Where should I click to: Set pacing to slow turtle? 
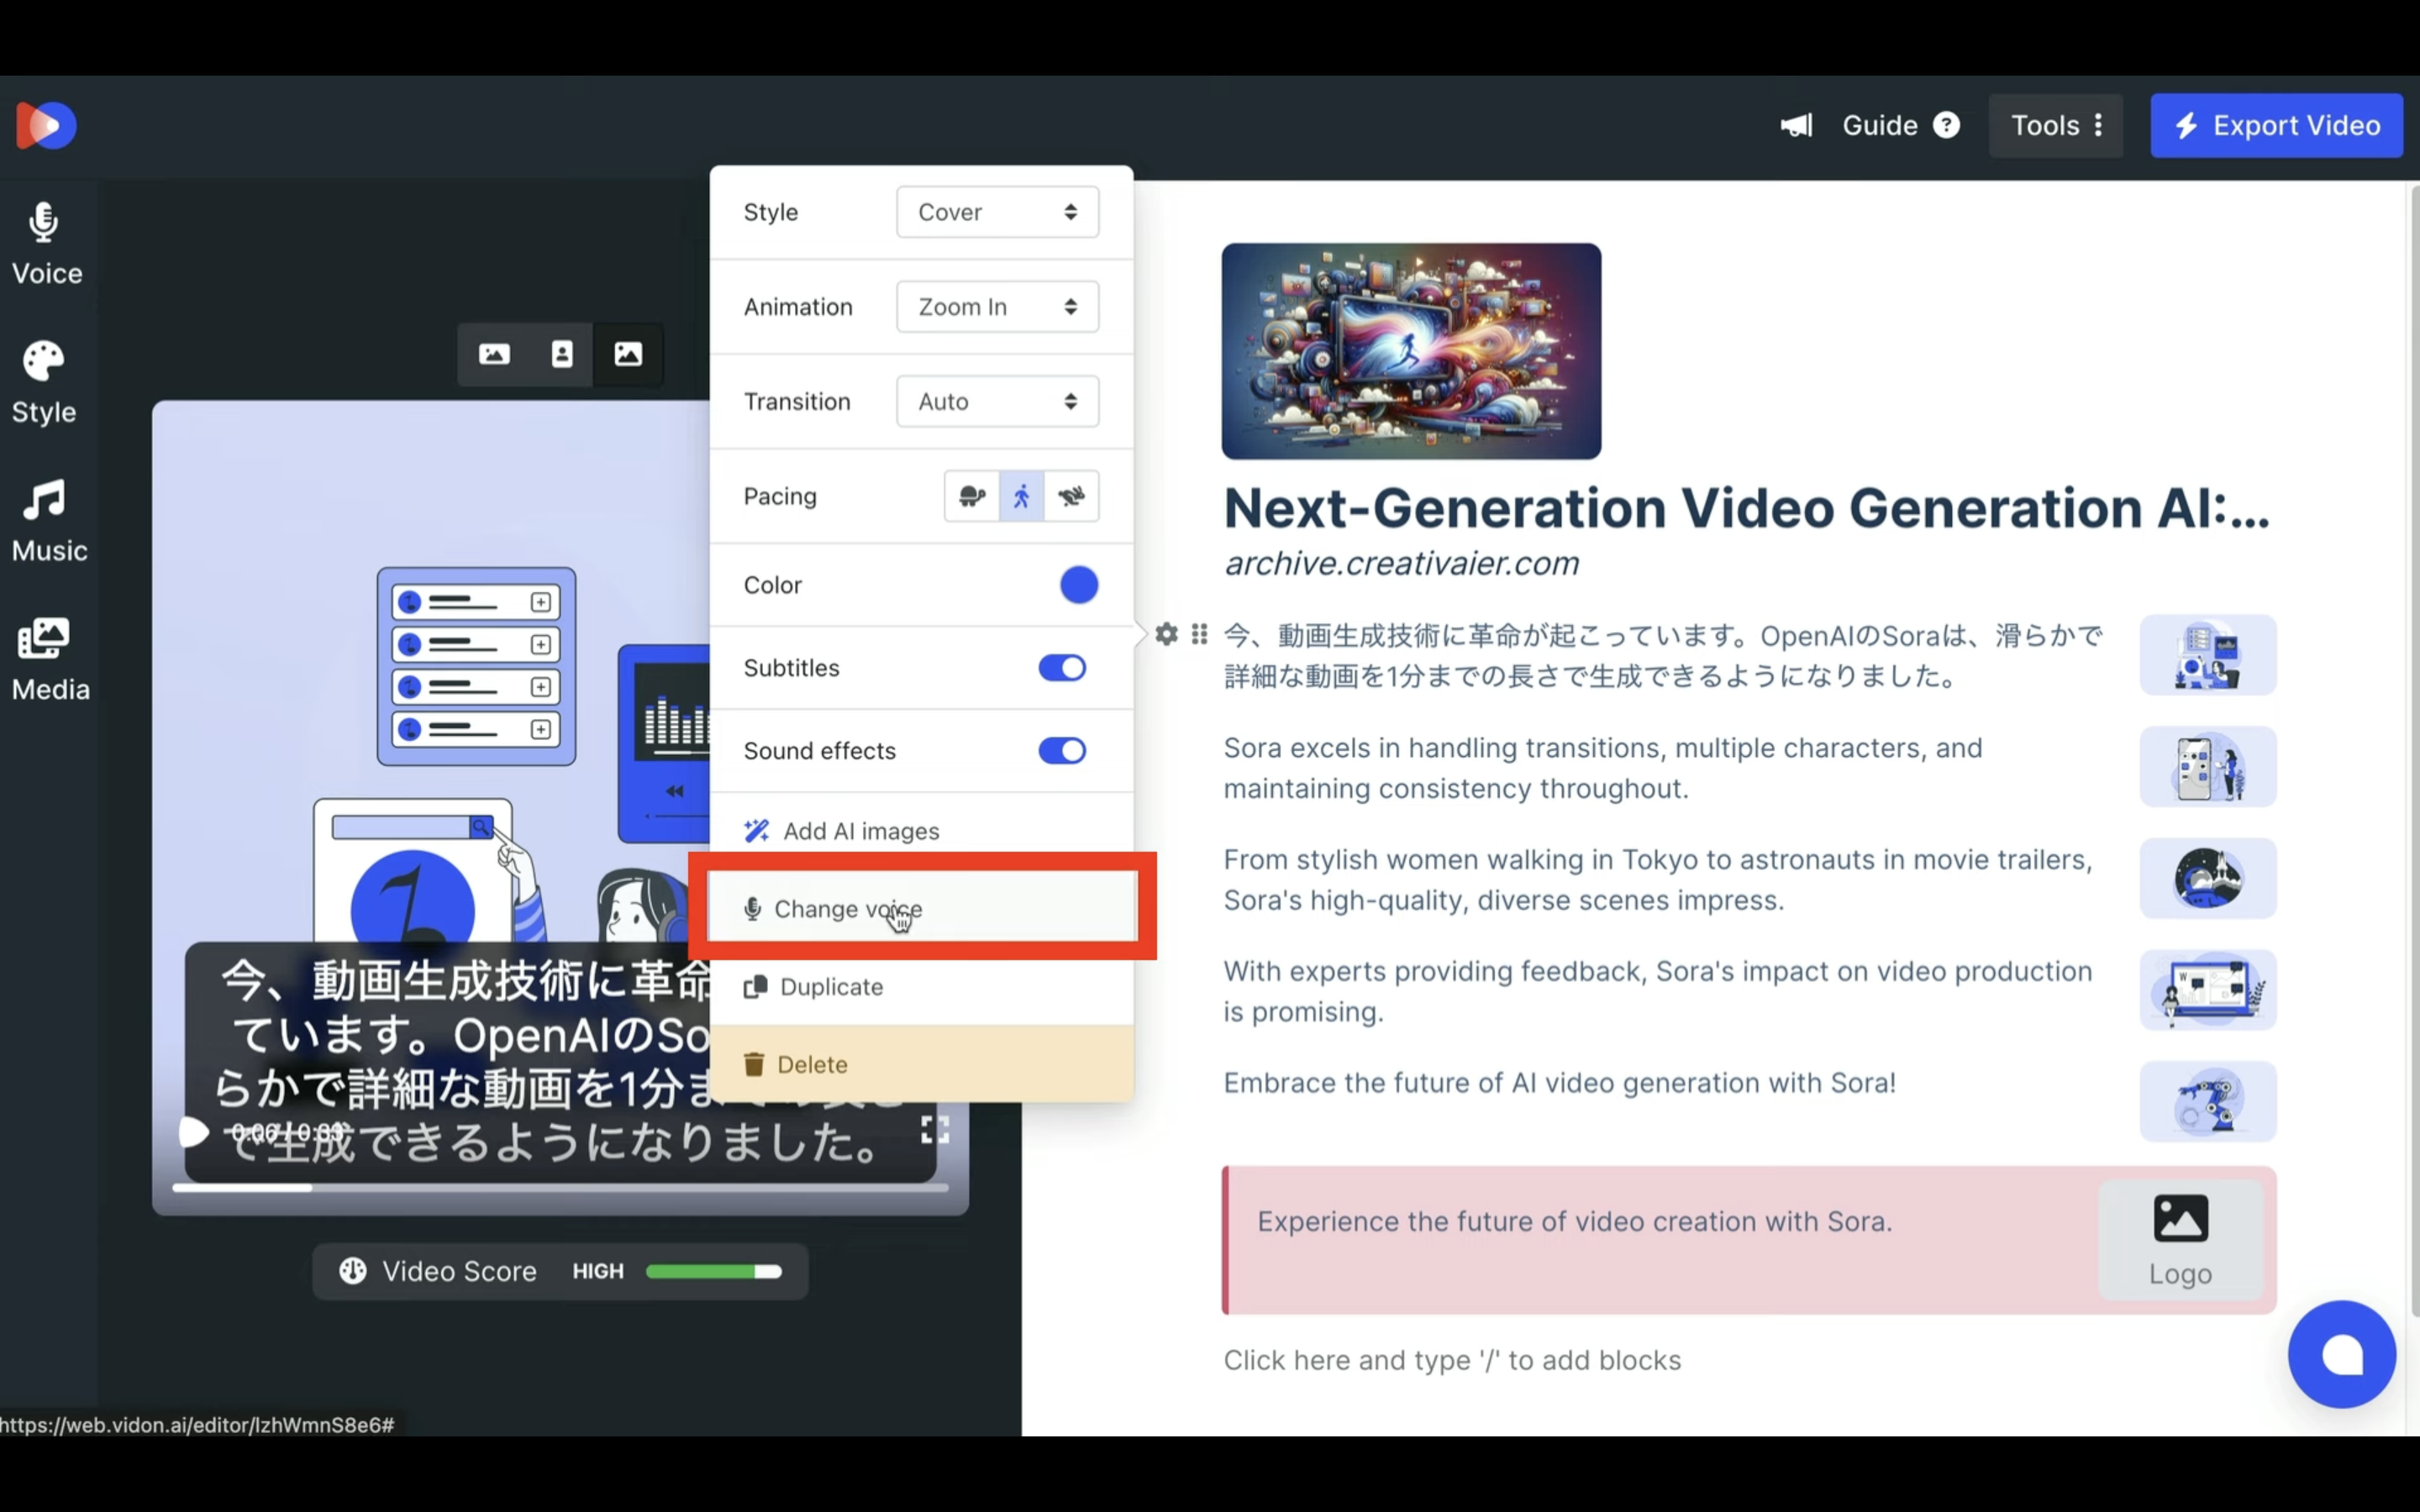972,496
